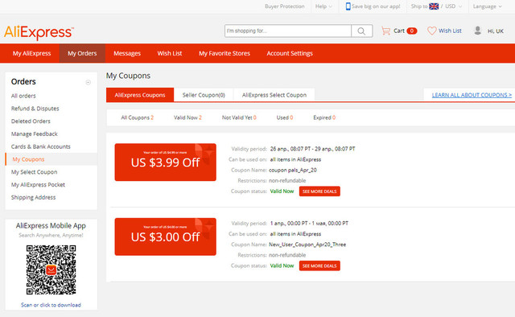Click the UK flag icon
The height and width of the screenshot is (317, 515).
434,6
